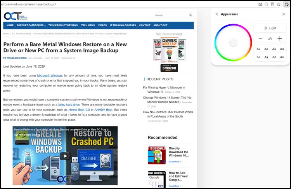The height and width of the screenshot is (189, 291).
Task: Click Read More under Google article
Action: 175,186
